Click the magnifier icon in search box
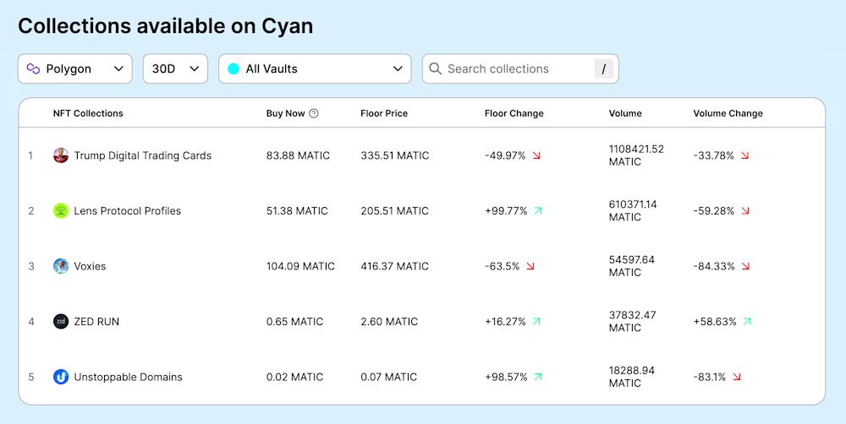Viewport: 846px width, 424px height. 435,68
